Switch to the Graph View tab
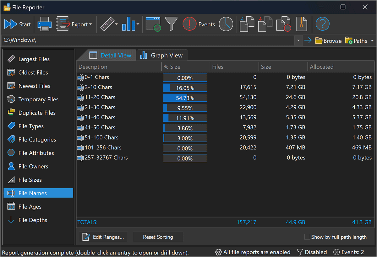377x257 pixels. coord(161,56)
